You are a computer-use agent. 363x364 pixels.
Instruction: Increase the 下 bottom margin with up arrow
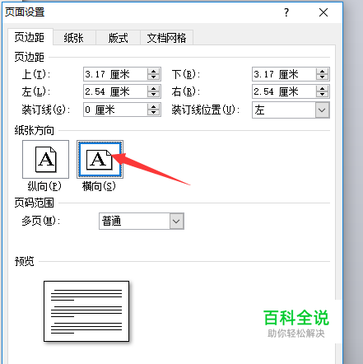click(x=322, y=71)
